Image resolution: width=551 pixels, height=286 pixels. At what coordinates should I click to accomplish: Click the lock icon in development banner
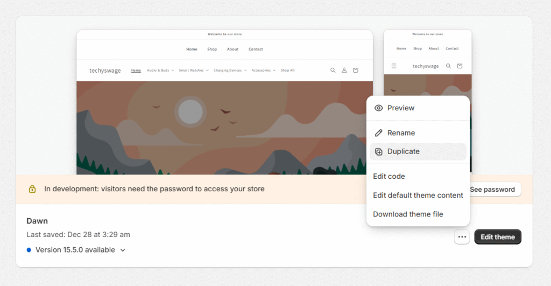click(x=32, y=189)
